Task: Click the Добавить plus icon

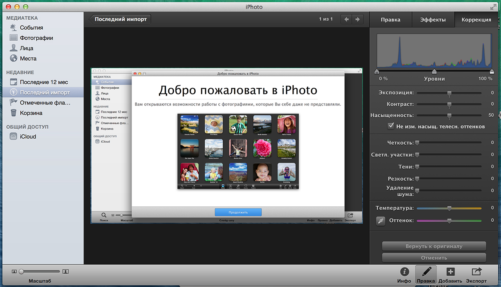Action: [x=451, y=272]
